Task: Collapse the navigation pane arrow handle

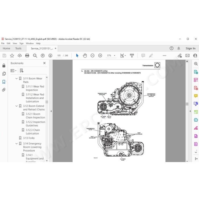Action: point(51,111)
